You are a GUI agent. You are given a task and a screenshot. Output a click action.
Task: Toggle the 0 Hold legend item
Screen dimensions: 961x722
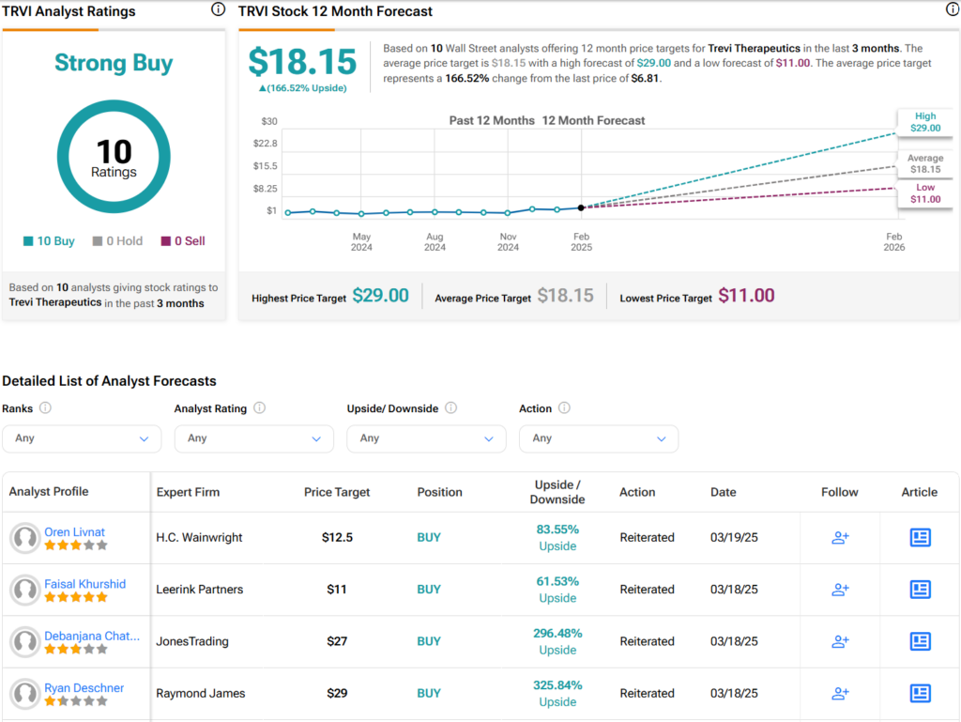coord(117,241)
